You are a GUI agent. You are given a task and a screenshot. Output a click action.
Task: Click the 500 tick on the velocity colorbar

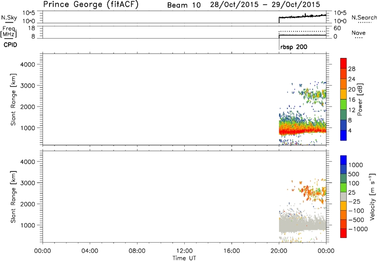coord(355,174)
